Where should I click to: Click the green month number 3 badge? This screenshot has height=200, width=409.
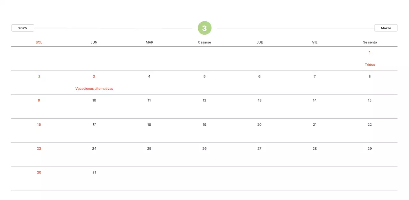[204, 28]
